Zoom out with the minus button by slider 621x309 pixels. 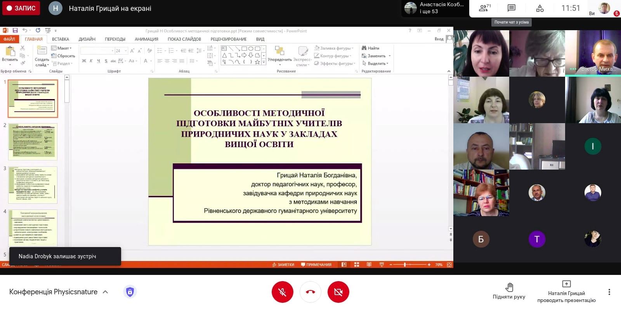391,264
